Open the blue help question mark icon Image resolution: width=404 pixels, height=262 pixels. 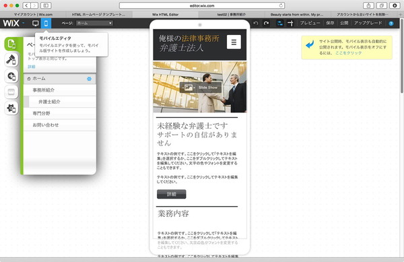[x=391, y=24]
